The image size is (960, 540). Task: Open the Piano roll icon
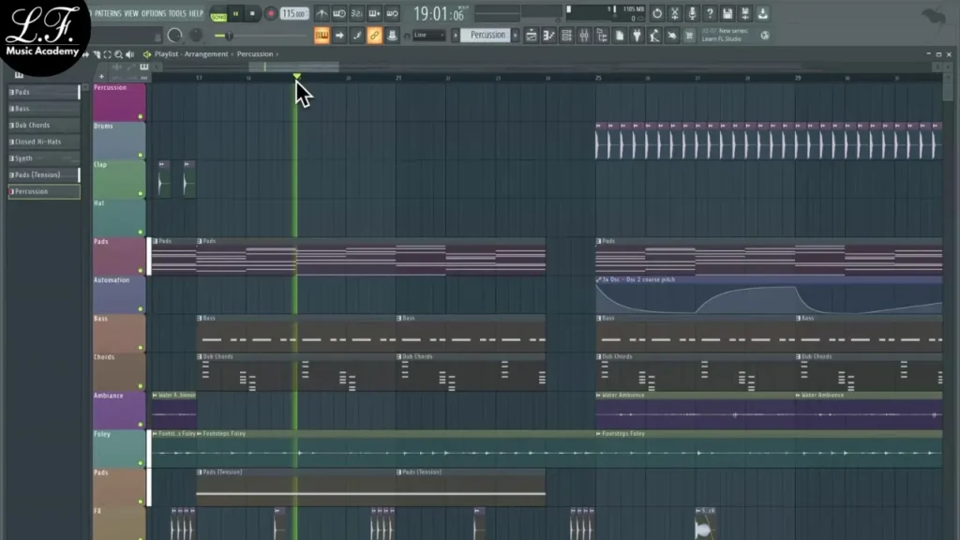click(547, 36)
